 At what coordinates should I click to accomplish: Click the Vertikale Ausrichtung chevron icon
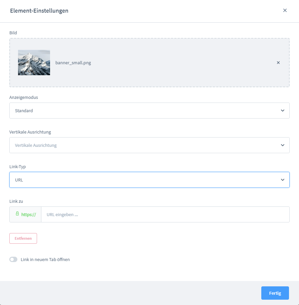click(x=282, y=145)
